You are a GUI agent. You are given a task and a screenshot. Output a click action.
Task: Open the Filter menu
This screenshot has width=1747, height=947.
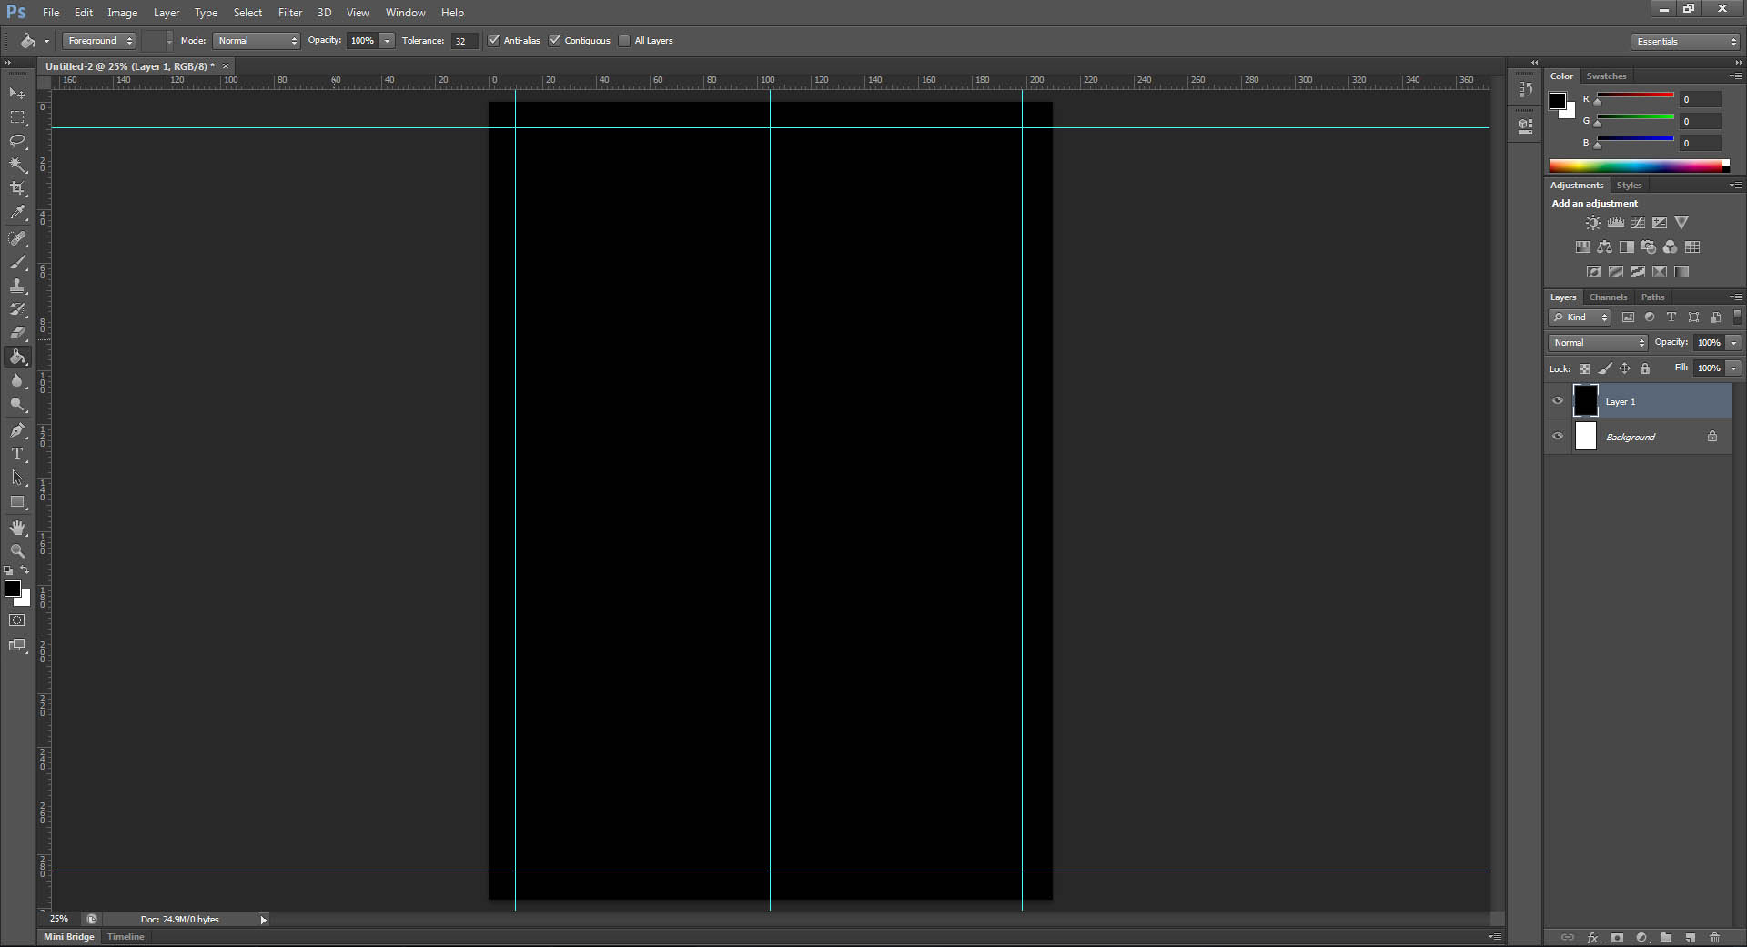coord(289,13)
